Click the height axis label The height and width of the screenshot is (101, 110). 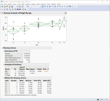3,28
